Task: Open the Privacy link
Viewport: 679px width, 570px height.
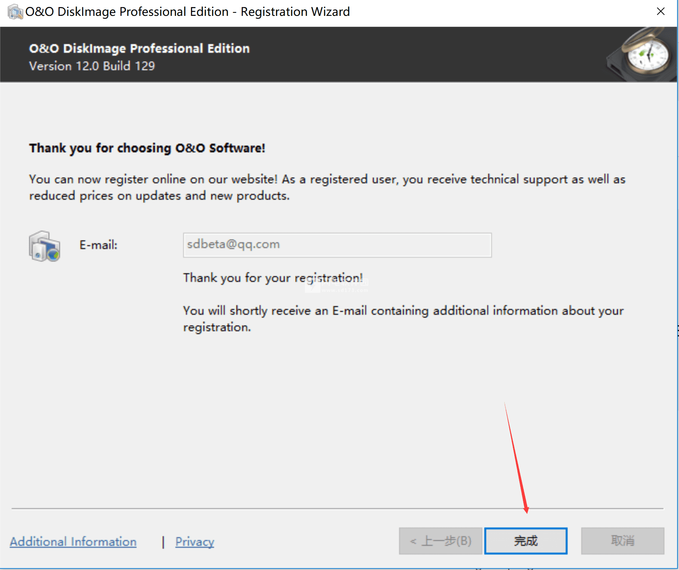Action: tap(194, 542)
